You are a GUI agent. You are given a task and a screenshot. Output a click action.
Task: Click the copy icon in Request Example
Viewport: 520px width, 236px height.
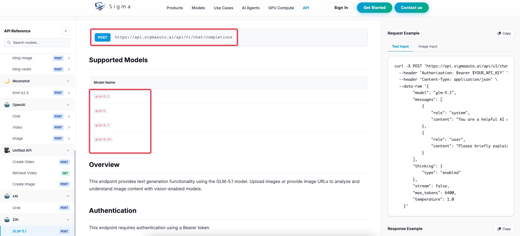[499, 33]
